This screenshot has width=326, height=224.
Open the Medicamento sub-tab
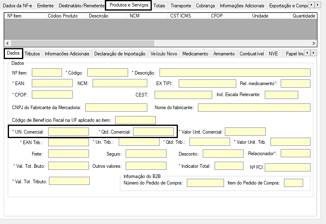[x=195, y=54]
